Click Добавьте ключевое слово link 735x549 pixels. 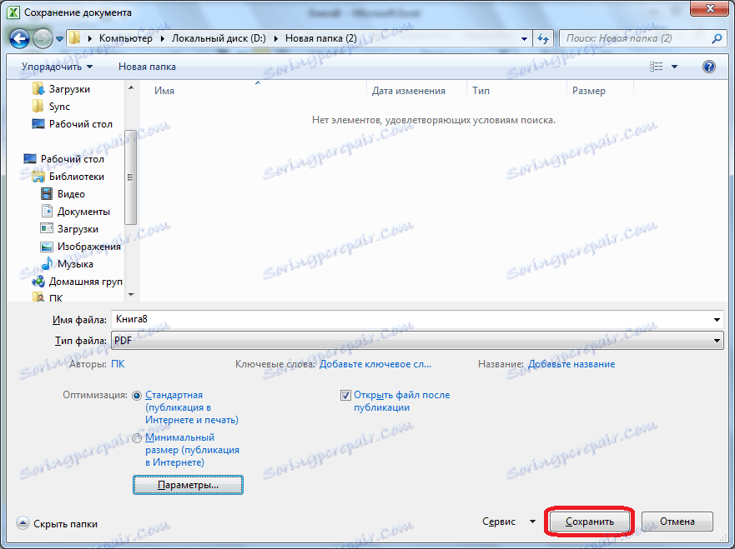pyautogui.click(x=375, y=364)
